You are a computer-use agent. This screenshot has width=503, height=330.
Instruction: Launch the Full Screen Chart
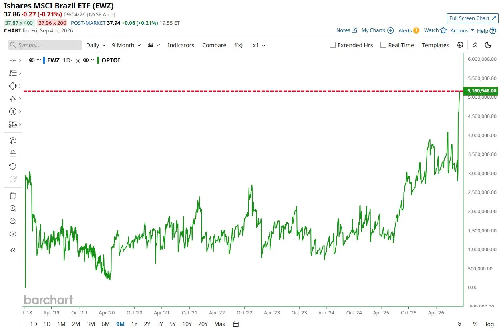pos(473,18)
